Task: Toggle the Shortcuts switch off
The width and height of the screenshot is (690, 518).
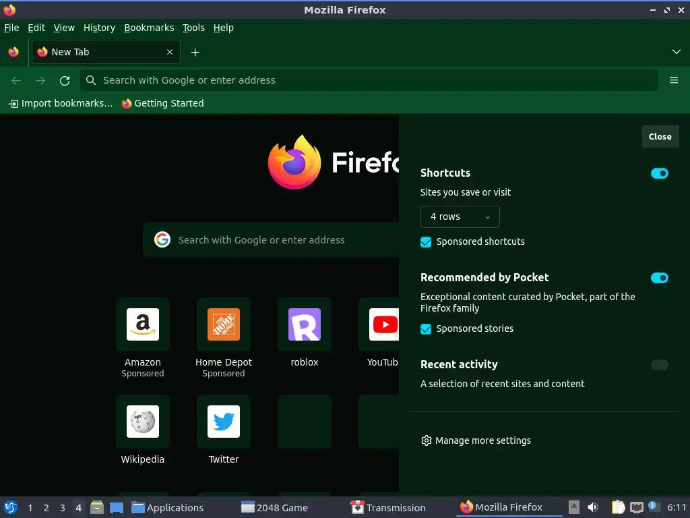Action: click(x=659, y=173)
